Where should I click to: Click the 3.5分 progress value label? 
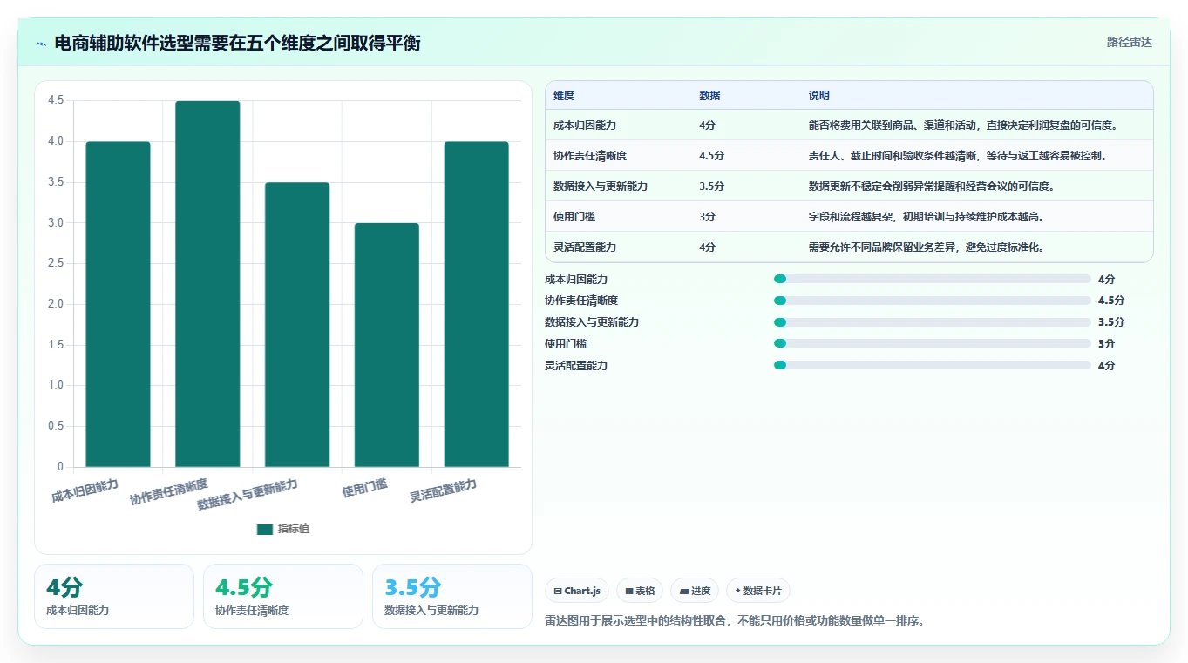[x=1111, y=322]
